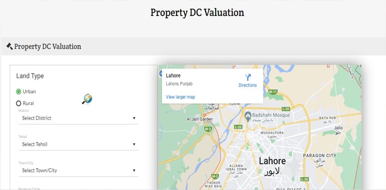Click the Jallo label on the map

coord(338,128)
